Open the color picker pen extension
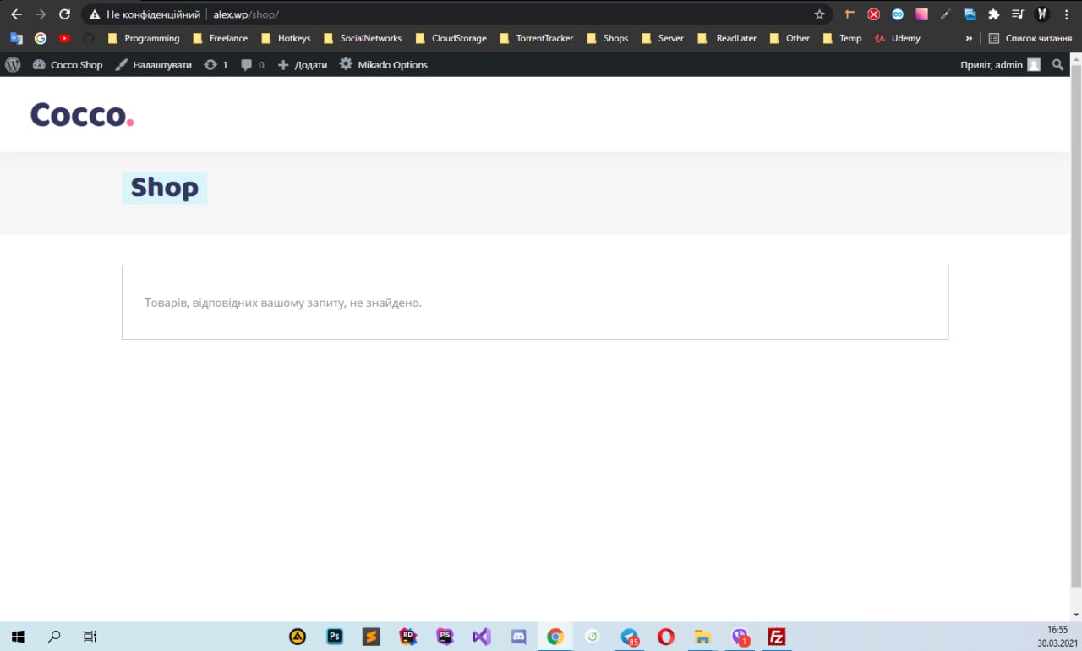 tap(946, 14)
